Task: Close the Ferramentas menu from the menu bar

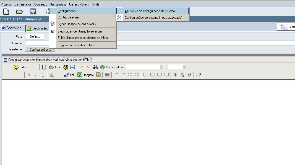Action: tap(58, 4)
